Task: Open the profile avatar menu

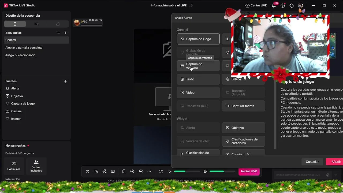Action: click(x=301, y=6)
